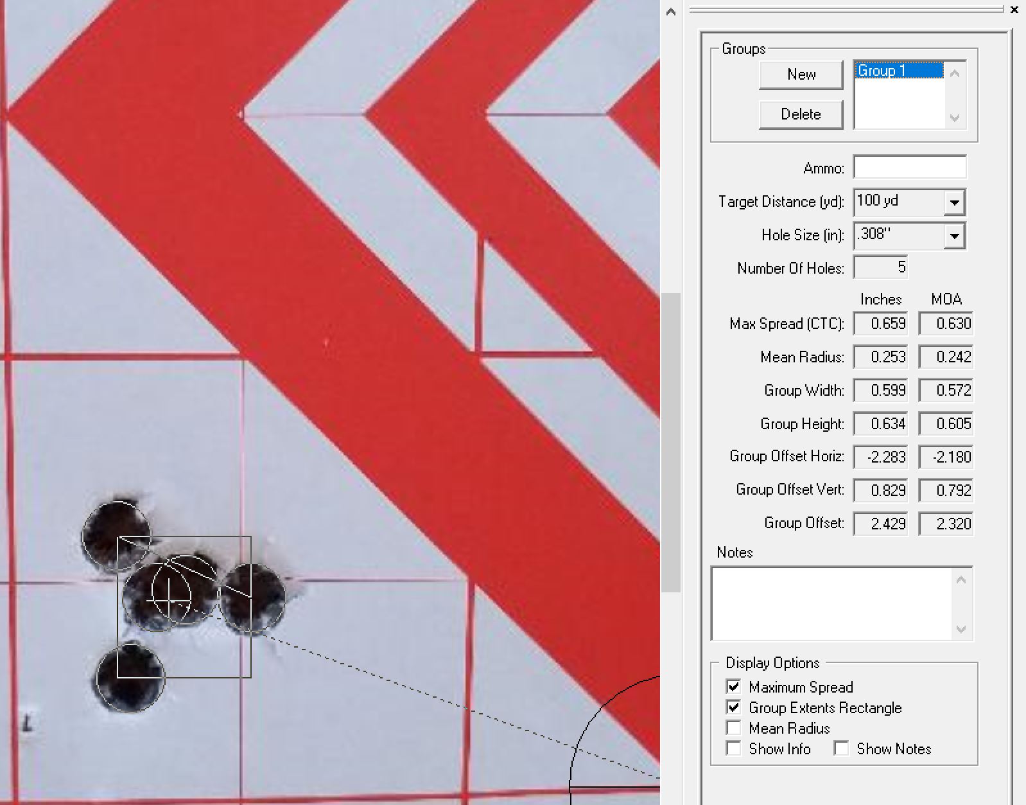Click the Ammo input field

click(910, 168)
